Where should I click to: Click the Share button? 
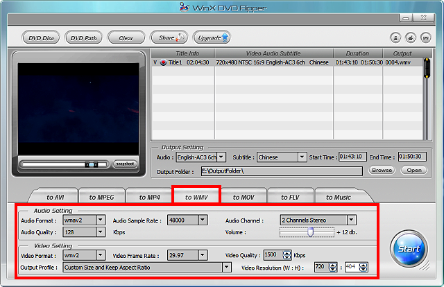169,37
